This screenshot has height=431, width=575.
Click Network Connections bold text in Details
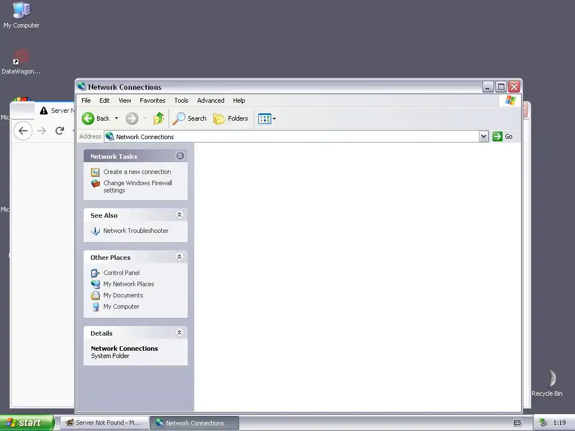click(124, 349)
